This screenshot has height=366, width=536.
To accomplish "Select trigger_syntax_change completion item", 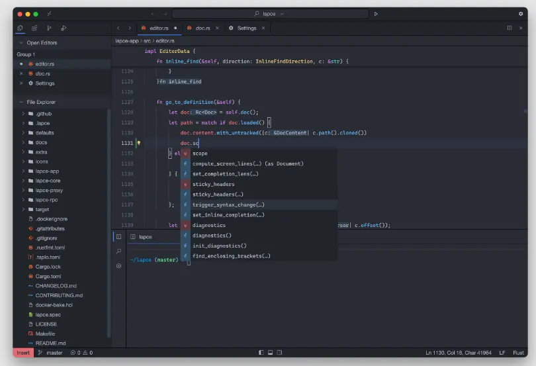I will tap(228, 205).
